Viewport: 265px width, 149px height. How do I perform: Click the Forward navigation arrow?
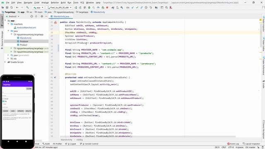pos(22,7)
